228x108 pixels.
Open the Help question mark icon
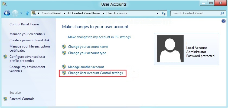[x=224, y=21]
